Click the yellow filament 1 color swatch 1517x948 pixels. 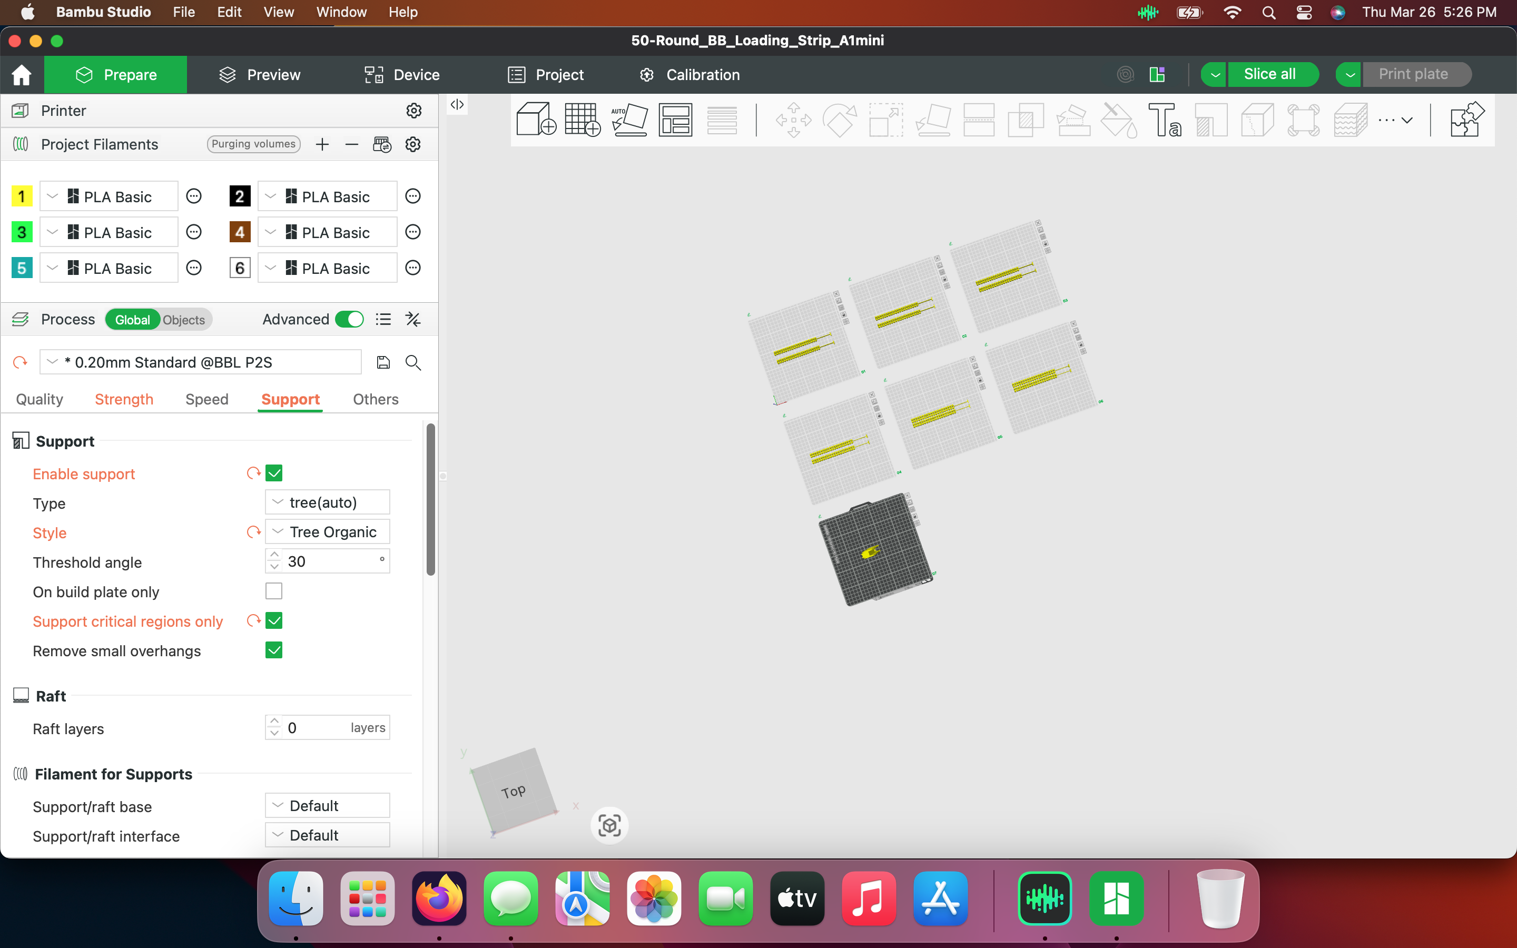[x=22, y=196]
